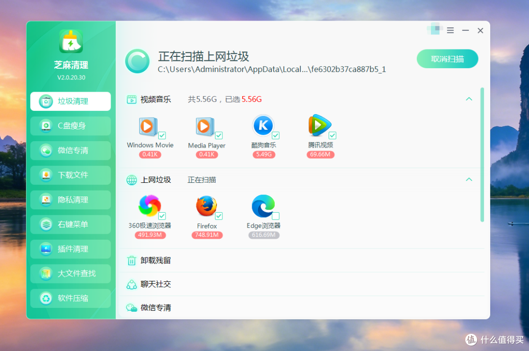Image resolution: width=529 pixels, height=351 pixels.
Task: Click the Firefox browser icon
Action: click(x=206, y=206)
